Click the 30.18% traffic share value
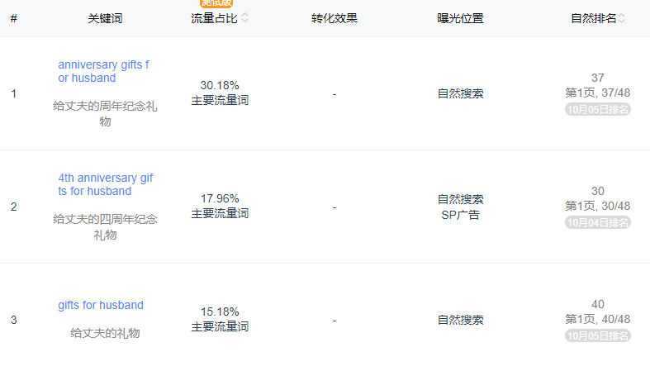This screenshot has width=650, height=371. (220, 85)
